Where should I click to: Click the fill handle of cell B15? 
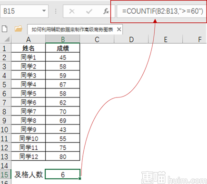[x=79, y=178]
